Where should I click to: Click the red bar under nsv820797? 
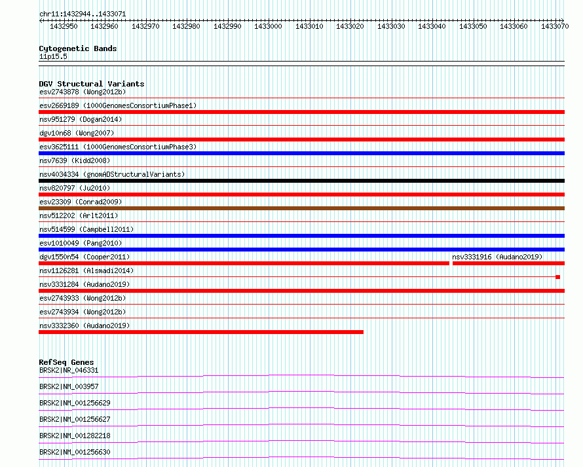point(301,195)
